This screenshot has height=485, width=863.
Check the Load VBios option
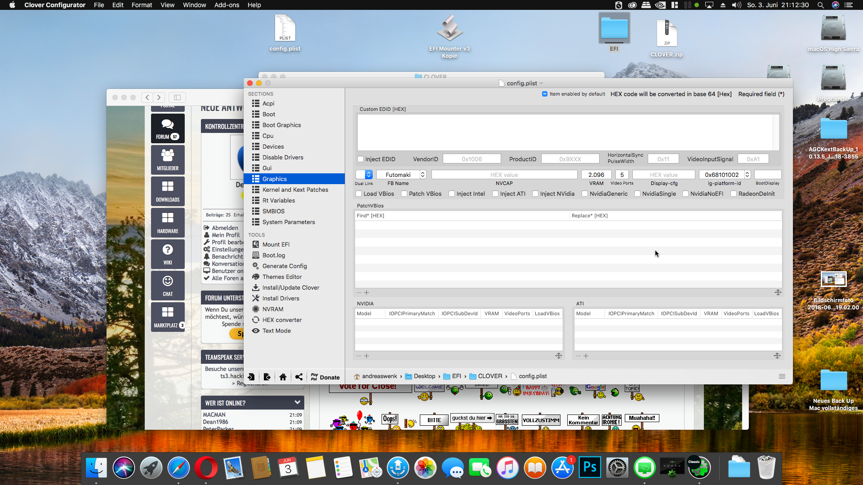pyautogui.click(x=359, y=194)
